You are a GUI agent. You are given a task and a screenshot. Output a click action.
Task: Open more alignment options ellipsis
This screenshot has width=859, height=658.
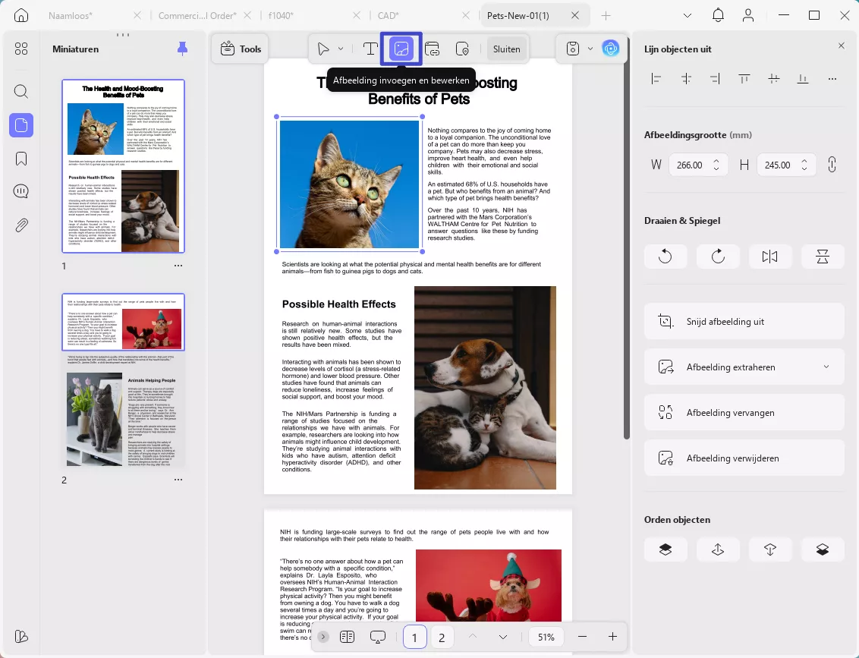click(x=832, y=79)
